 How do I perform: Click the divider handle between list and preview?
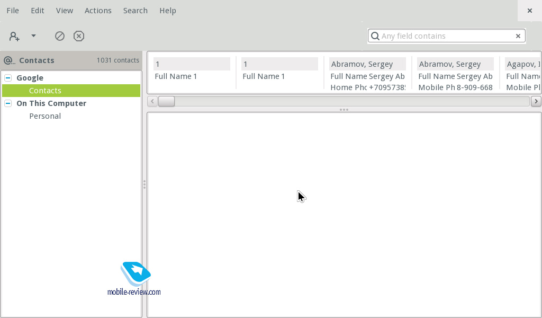[344, 110]
